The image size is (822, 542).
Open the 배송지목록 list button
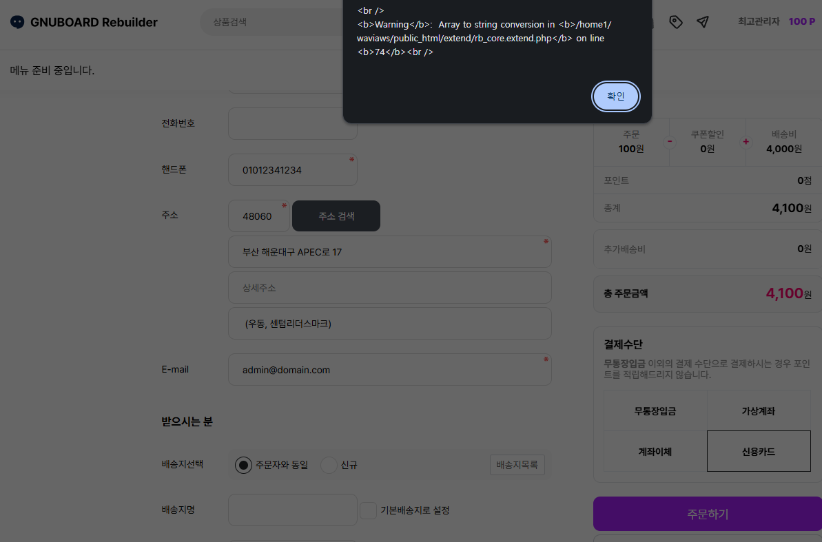(x=517, y=465)
